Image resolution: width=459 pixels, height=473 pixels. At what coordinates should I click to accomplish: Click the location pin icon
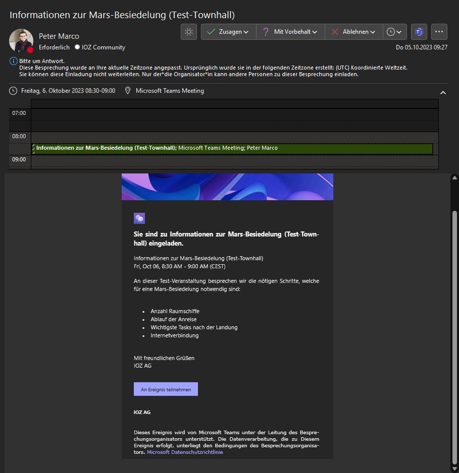pyautogui.click(x=128, y=90)
